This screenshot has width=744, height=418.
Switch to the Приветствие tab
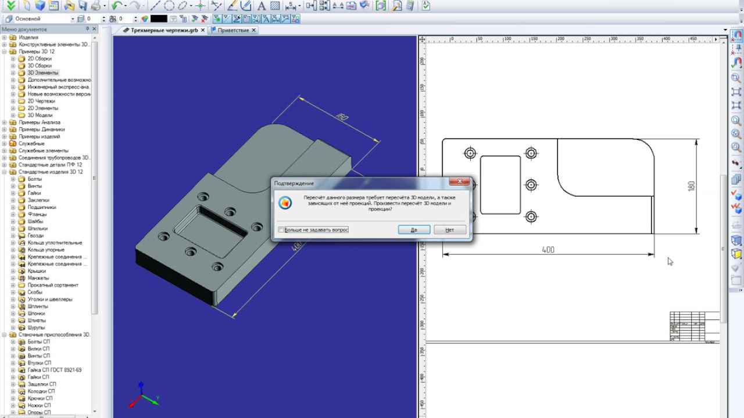click(x=233, y=30)
